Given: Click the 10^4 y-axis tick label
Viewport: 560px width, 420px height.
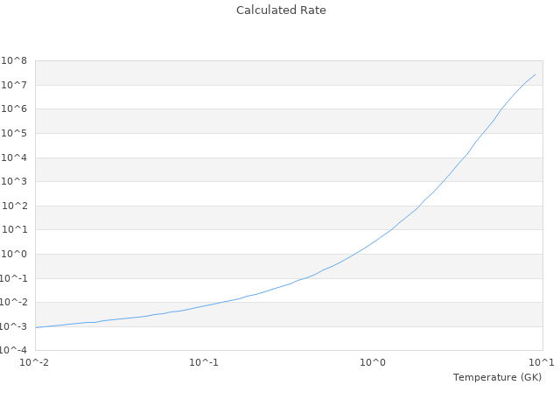Looking at the screenshot, I should pos(15,157).
